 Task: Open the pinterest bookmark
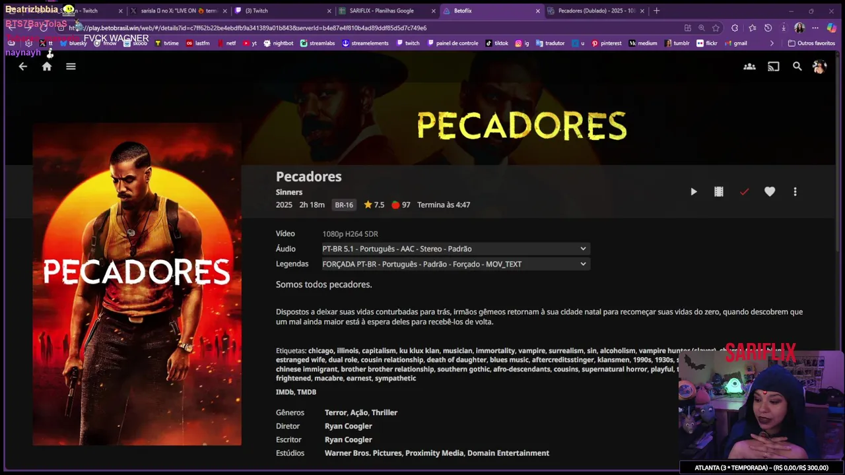click(x=607, y=44)
